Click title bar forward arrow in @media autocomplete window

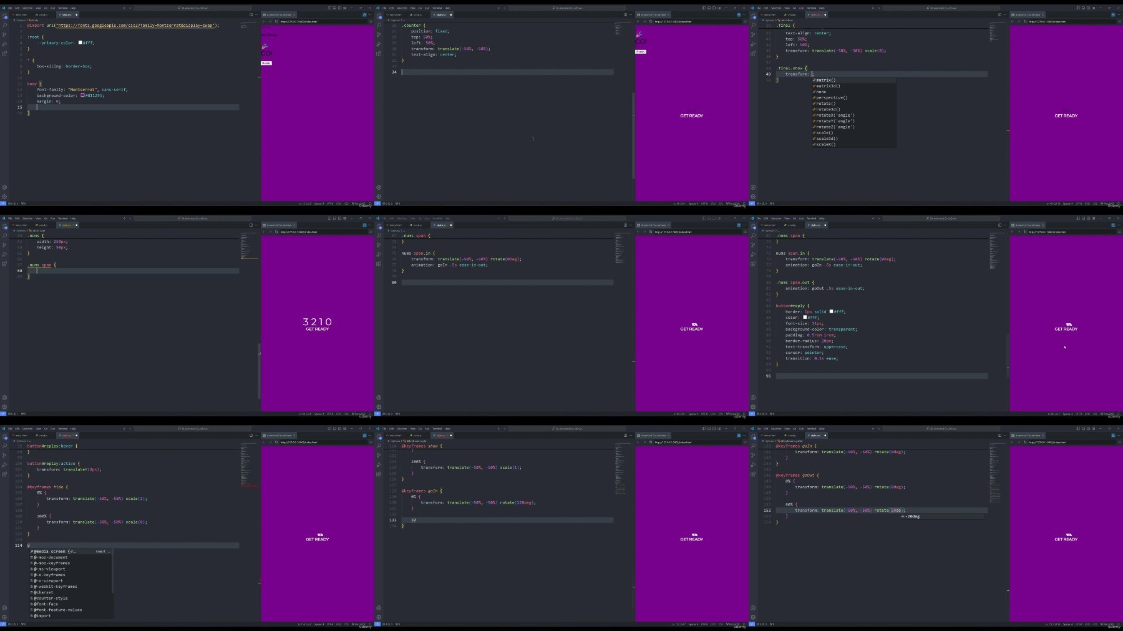pos(130,429)
